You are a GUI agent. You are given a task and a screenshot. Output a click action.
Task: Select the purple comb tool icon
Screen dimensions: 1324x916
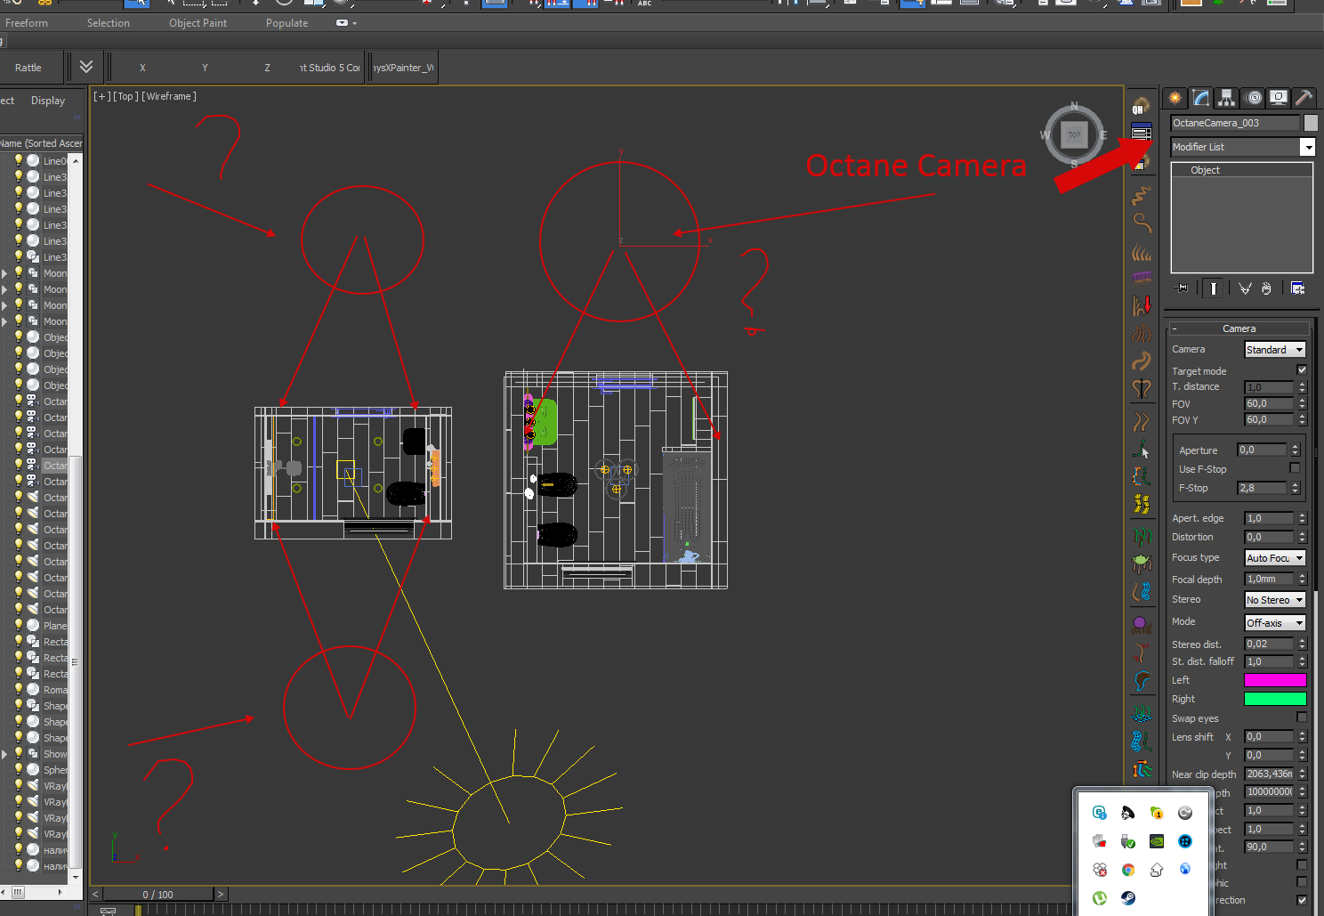[x=1142, y=278]
